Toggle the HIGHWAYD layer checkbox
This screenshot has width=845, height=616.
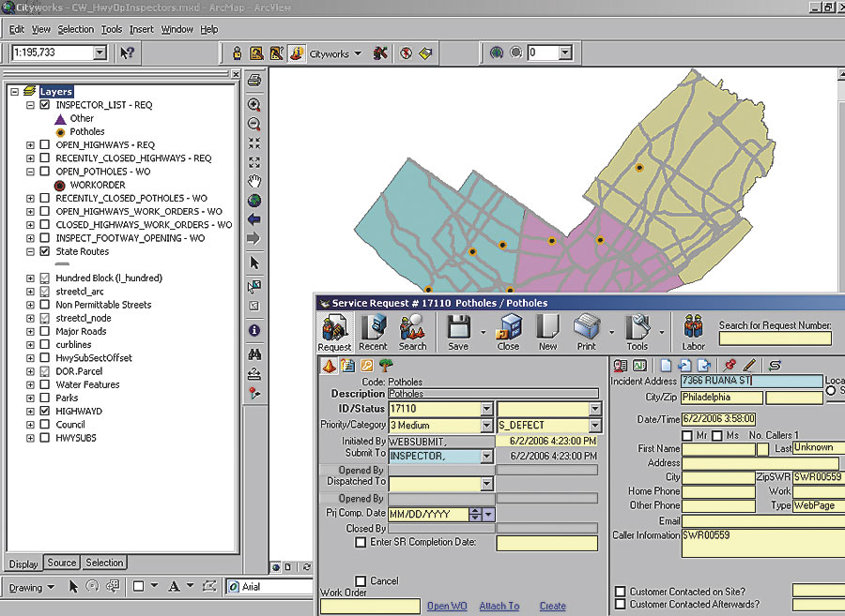tap(45, 411)
